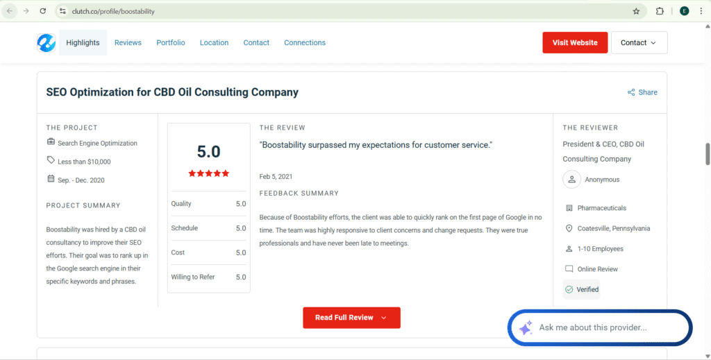Open the browser extensions puzzle icon
Image resolution: width=711 pixels, height=360 pixels.
[x=660, y=11]
